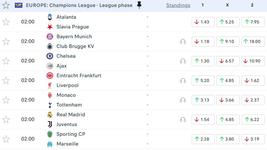The image size is (267, 150).
Task: Click the pin icon beside Champions League title
Action: [139, 5]
